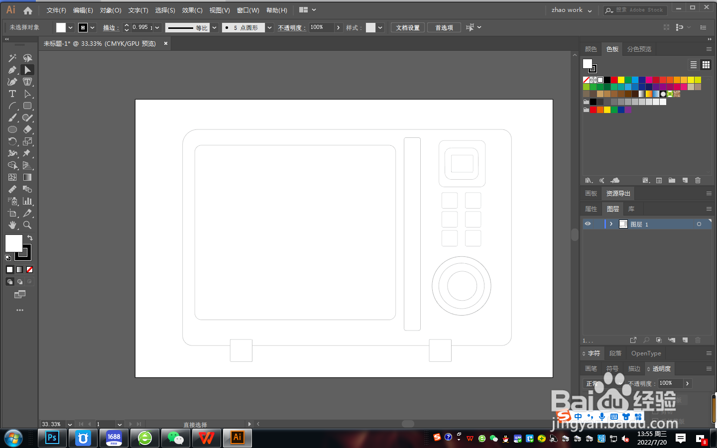
Task: Click the target circle for 图层 1
Action: coord(699,224)
